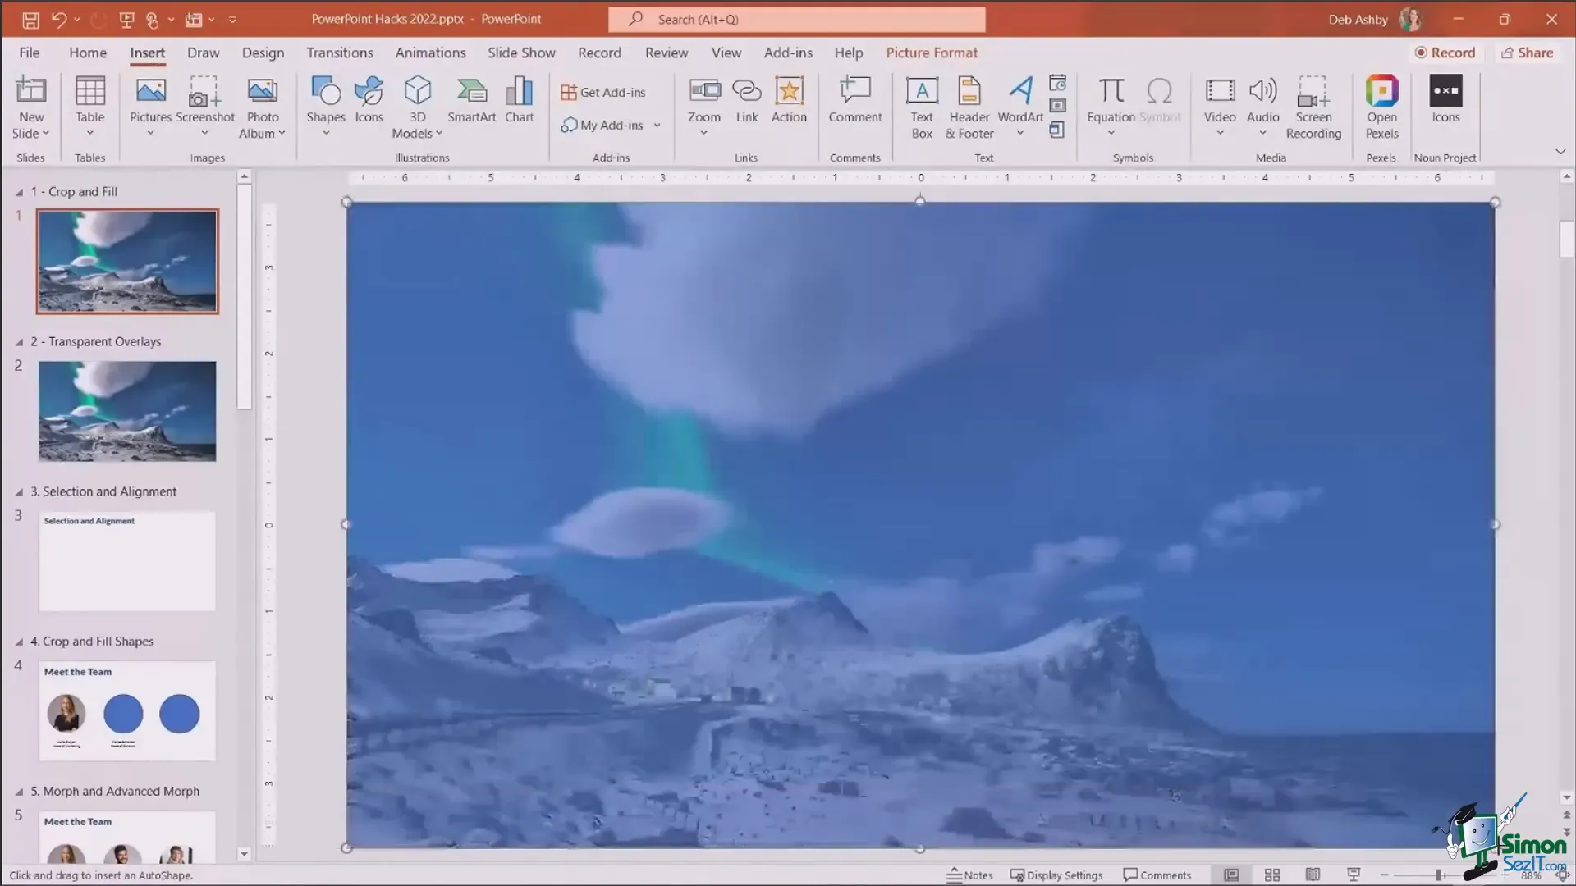Viewport: 1576px width, 886px height.
Task: Start Slide Show from status bar icon
Action: coord(1354,875)
